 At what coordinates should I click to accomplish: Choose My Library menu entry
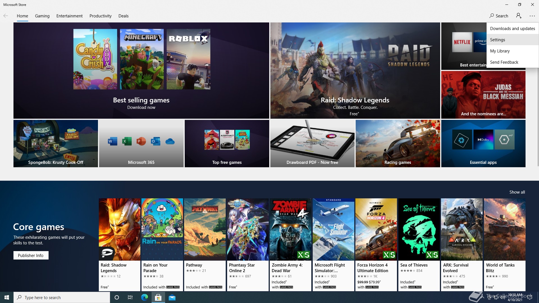click(513, 51)
